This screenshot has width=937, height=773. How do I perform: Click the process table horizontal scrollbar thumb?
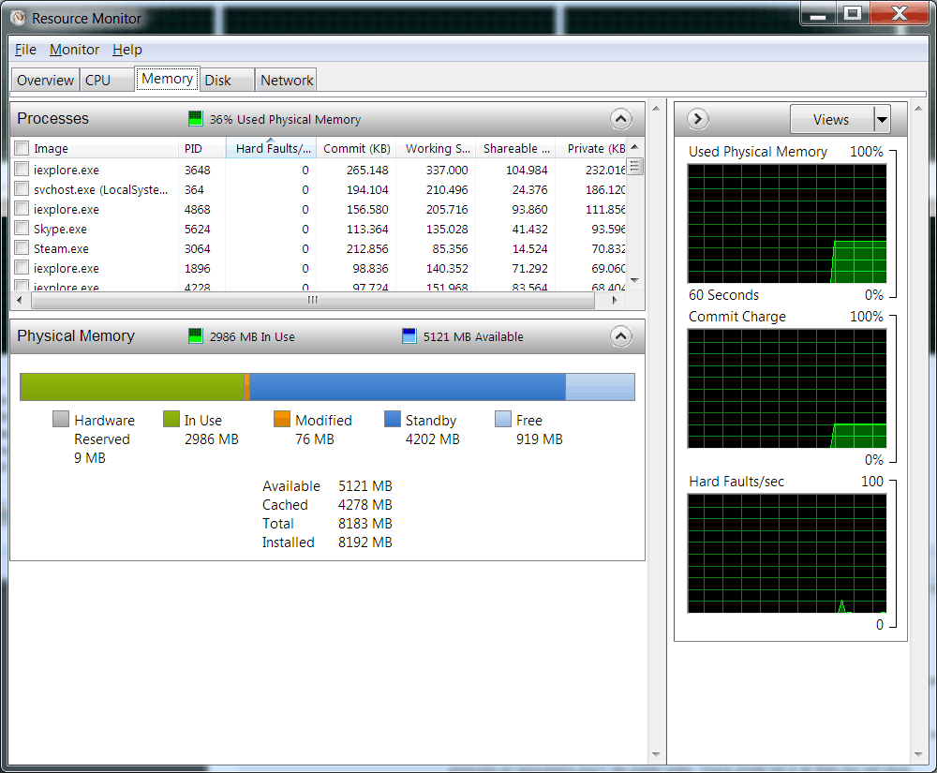point(313,301)
